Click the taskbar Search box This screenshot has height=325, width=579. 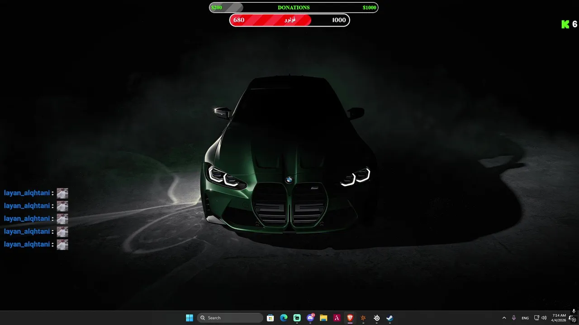point(230,318)
